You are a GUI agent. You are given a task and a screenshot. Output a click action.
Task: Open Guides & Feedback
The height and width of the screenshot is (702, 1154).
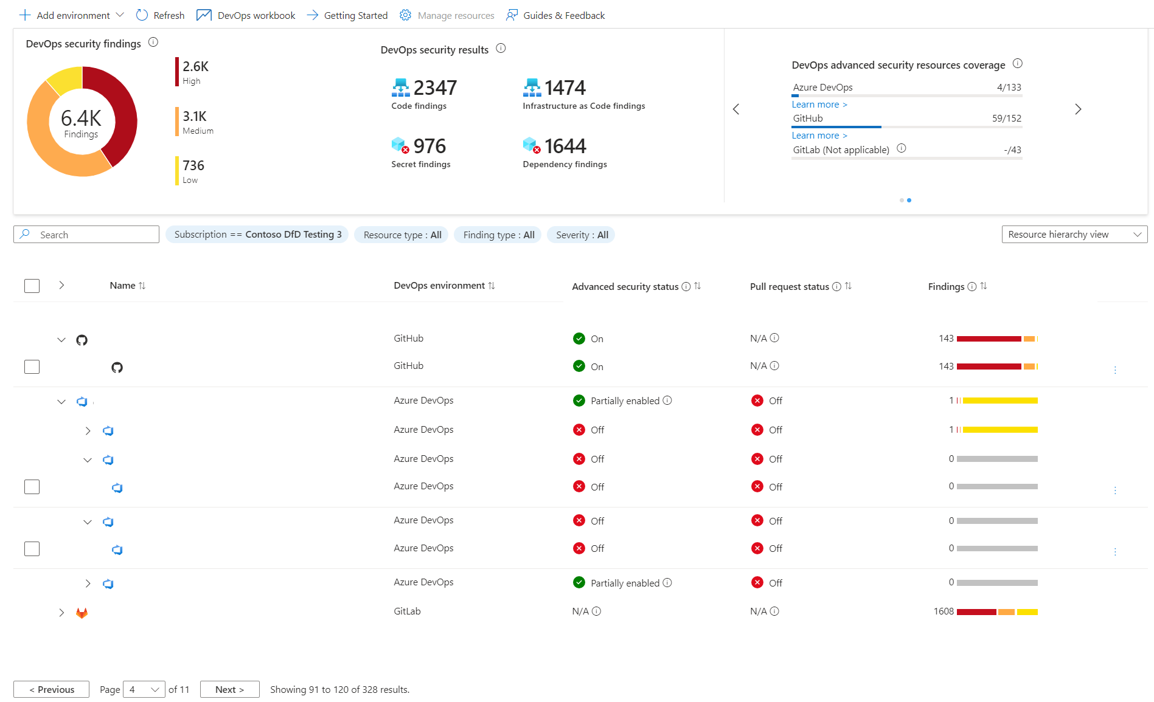tap(563, 15)
